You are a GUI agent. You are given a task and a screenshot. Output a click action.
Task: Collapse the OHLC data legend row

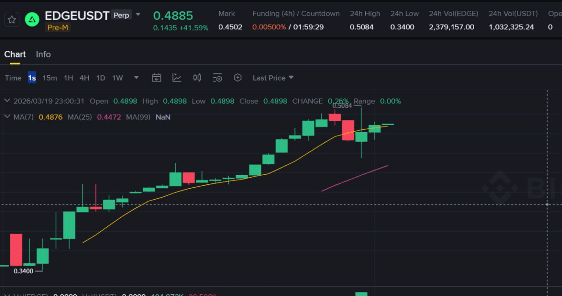click(7, 101)
